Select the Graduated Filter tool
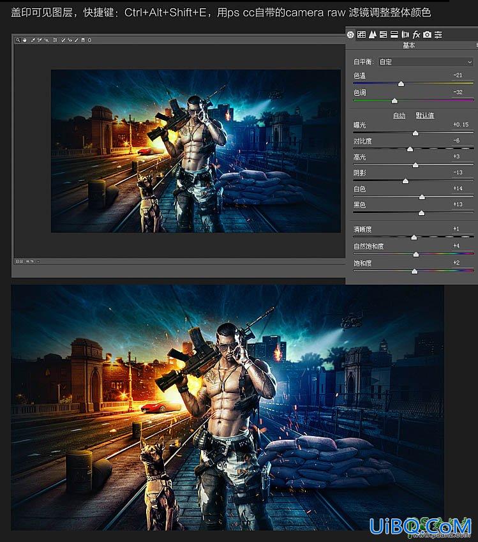This screenshot has height=542, width=478. point(83,40)
